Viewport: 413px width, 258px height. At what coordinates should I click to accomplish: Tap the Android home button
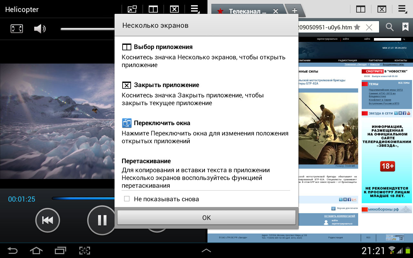(x=36, y=250)
